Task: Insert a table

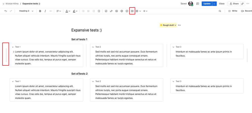Action: (137, 11)
